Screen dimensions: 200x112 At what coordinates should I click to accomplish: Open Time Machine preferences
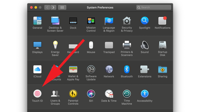tap(127, 94)
